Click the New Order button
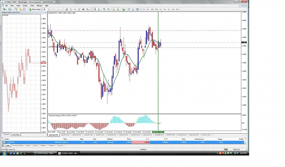 [35, 9]
